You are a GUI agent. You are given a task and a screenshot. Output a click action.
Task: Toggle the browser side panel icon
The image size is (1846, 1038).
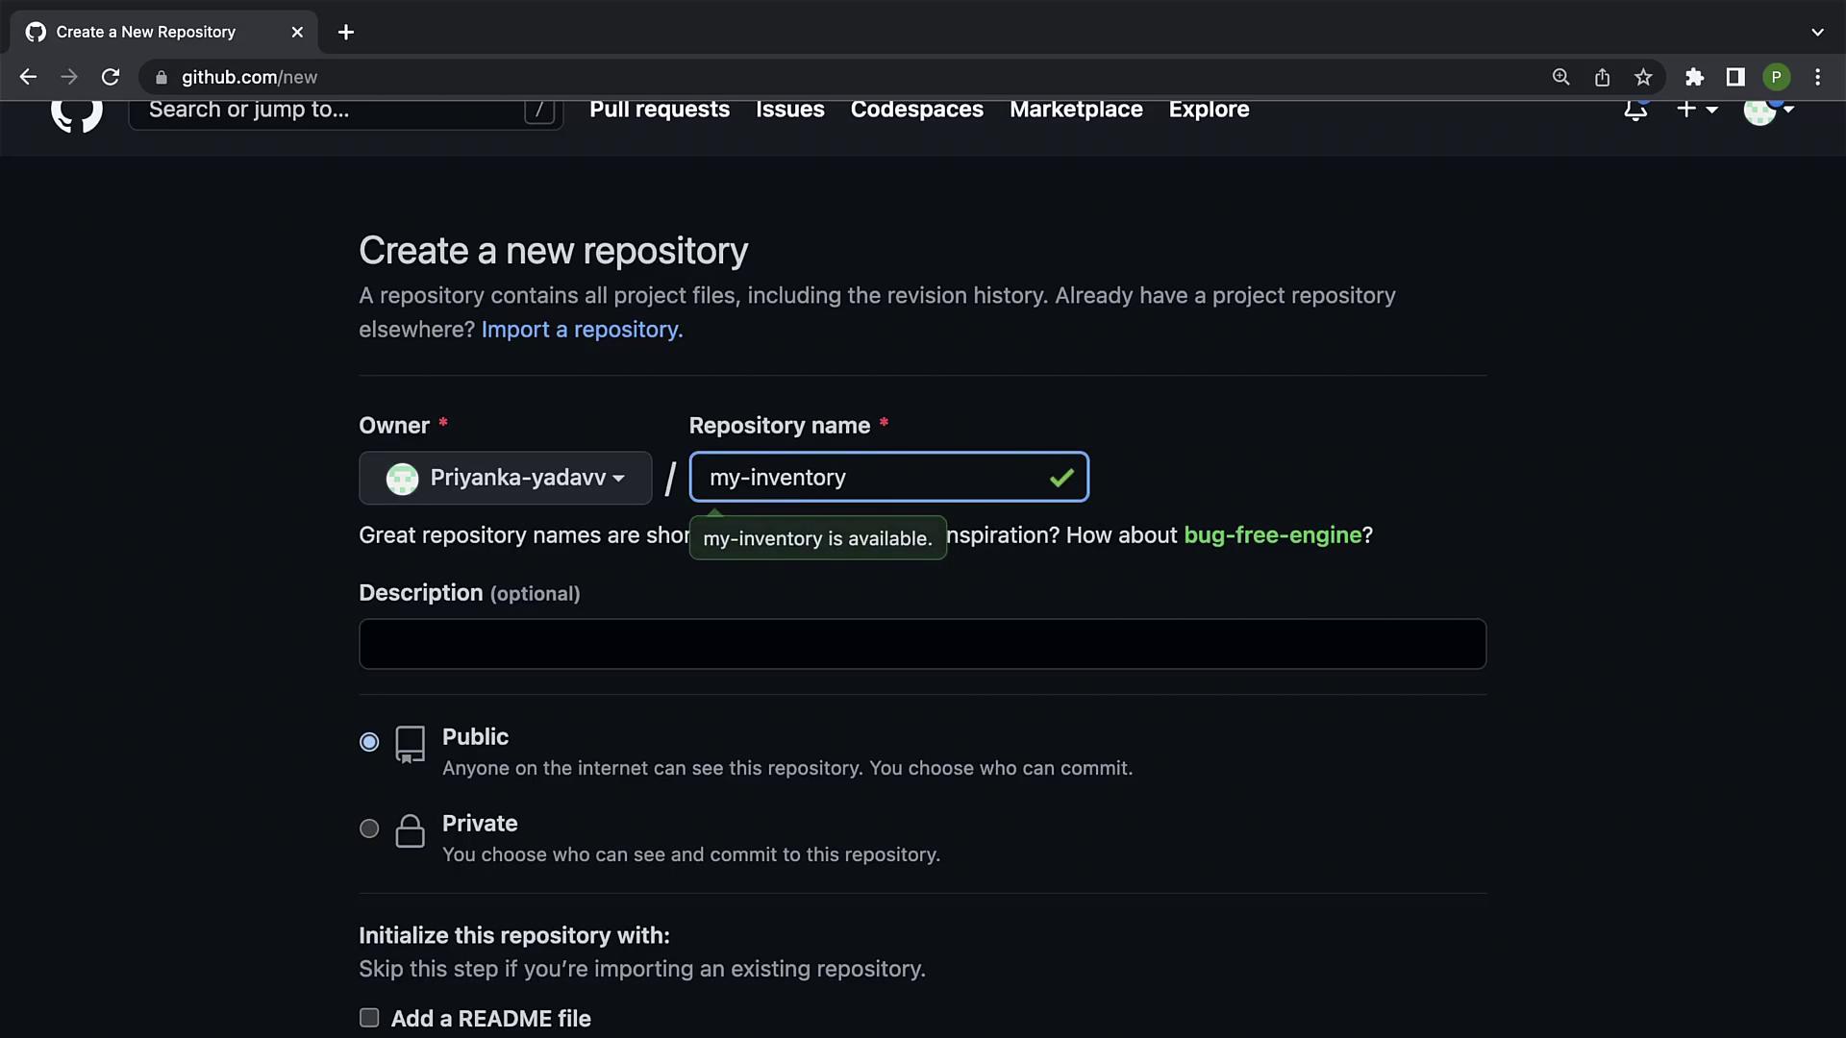tap(1735, 77)
